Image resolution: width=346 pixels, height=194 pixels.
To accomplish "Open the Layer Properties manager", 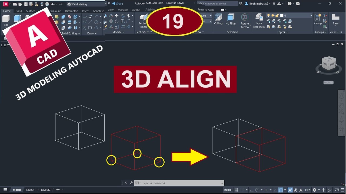I will 259,21.
